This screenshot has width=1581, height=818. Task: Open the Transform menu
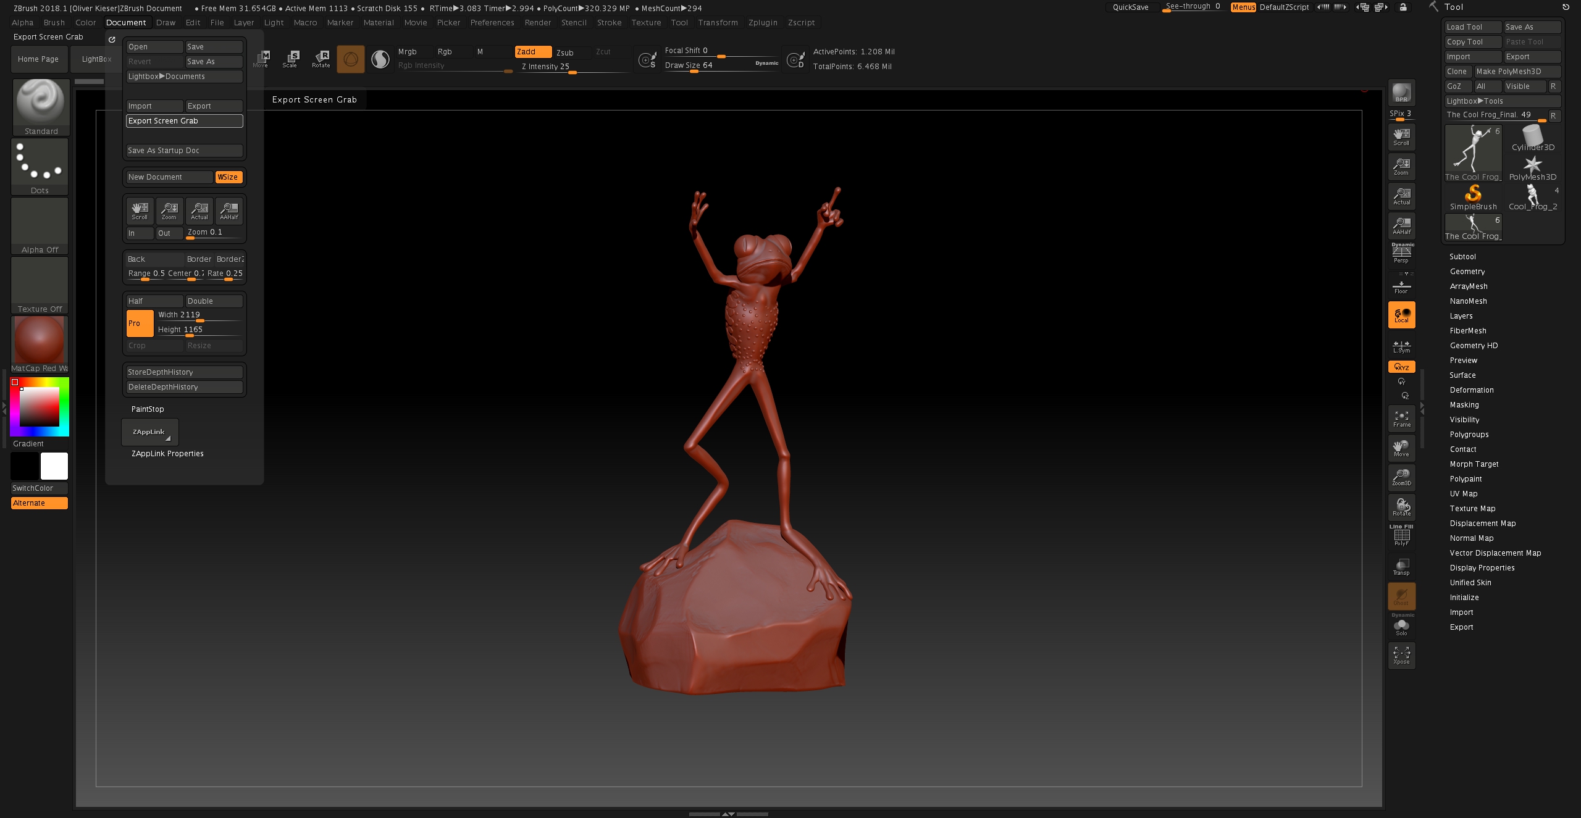(718, 23)
